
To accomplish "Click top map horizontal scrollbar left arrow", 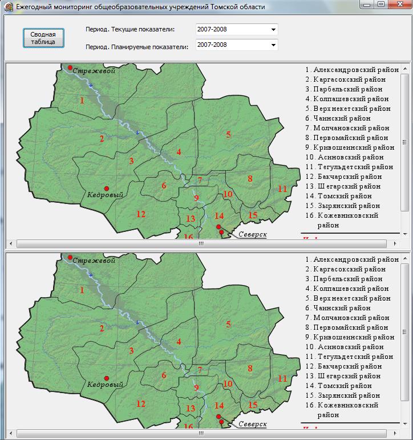I will click(11, 243).
